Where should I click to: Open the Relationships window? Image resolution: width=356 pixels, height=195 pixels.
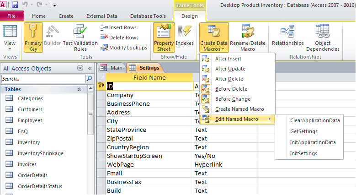click(287, 37)
